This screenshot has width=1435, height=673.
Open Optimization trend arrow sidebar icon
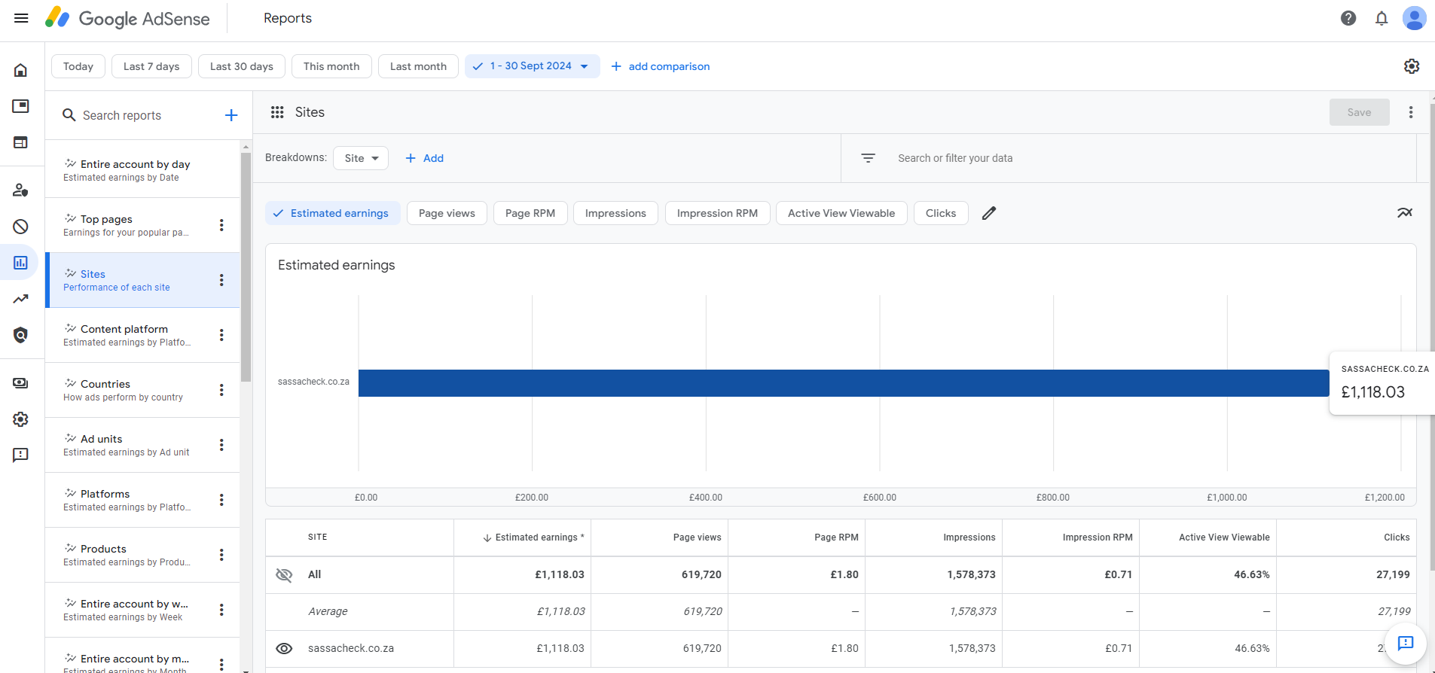pyautogui.click(x=20, y=299)
